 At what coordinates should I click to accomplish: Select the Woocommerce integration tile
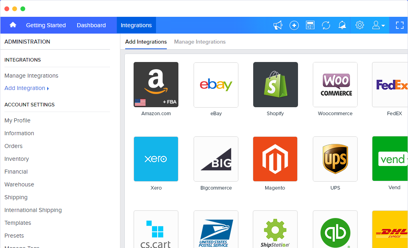coord(335,84)
